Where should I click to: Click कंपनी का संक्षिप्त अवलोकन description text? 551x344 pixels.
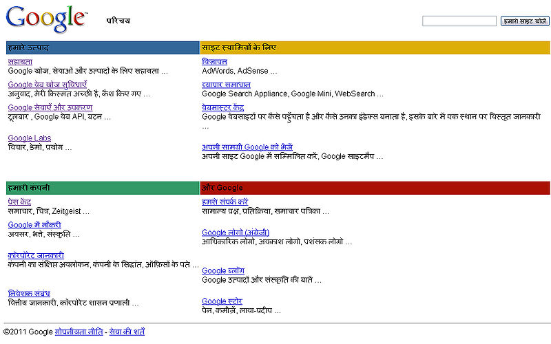tap(103, 264)
